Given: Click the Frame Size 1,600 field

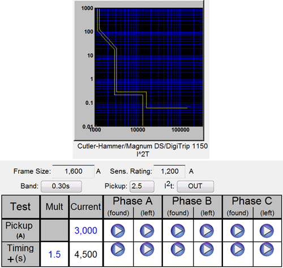Looking at the screenshot, I should tap(73, 171).
